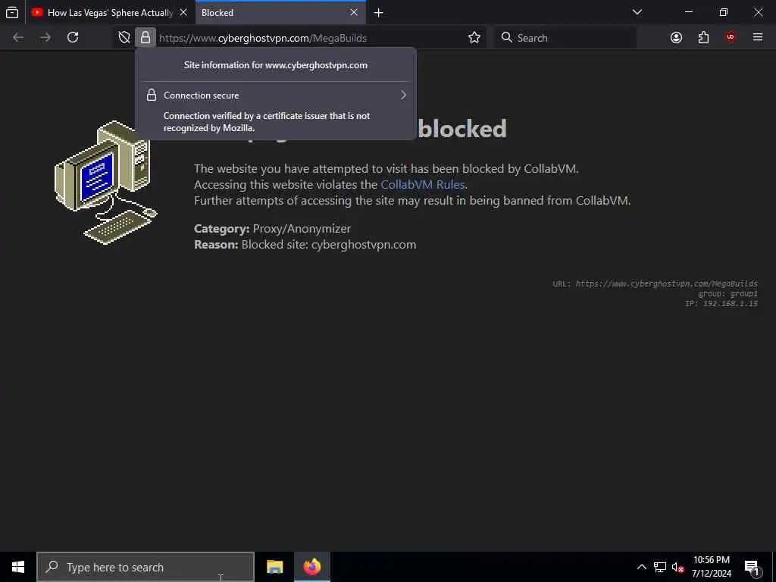Click the retro computer image on blocked page
This screenshot has height=582, width=776.
point(106,183)
